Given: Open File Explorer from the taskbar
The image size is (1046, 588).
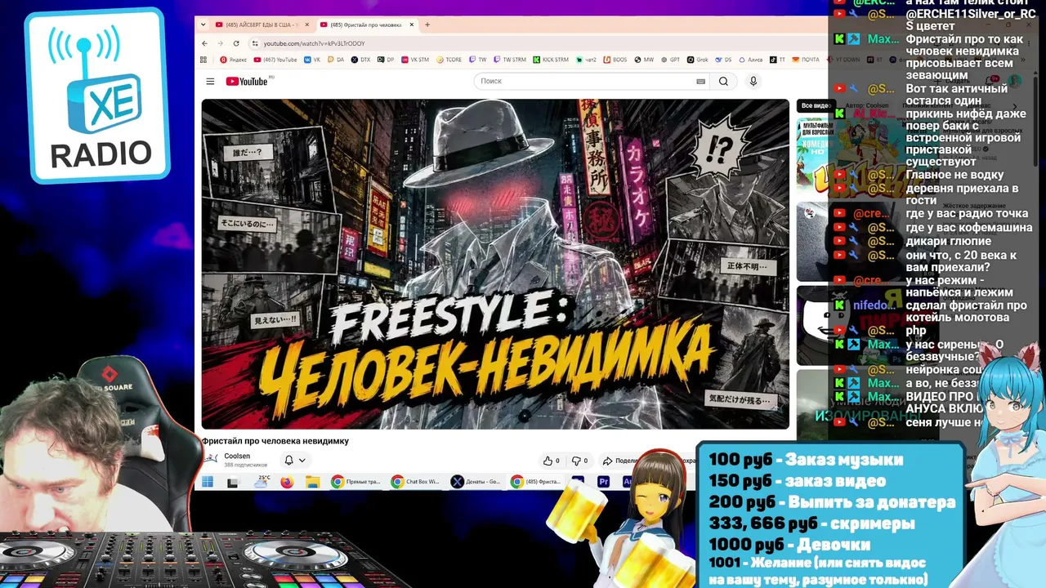Looking at the screenshot, I should [x=311, y=482].
